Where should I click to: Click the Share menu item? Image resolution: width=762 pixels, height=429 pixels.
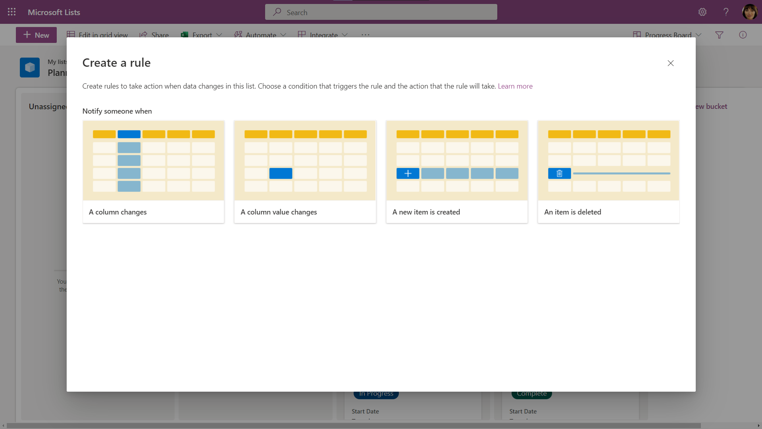click(154, 35)
